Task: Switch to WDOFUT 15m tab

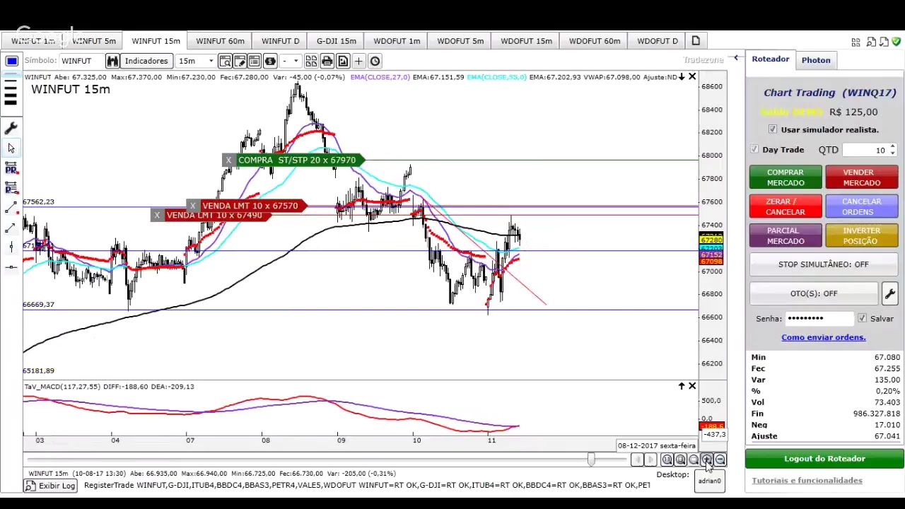Action: click(526, 41)
